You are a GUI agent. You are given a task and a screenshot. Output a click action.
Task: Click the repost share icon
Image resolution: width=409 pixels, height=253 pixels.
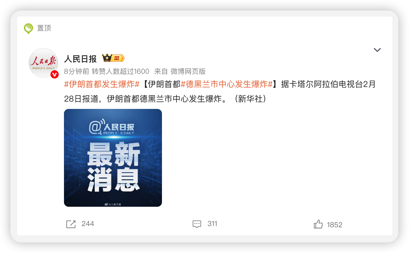pos(71,224)
